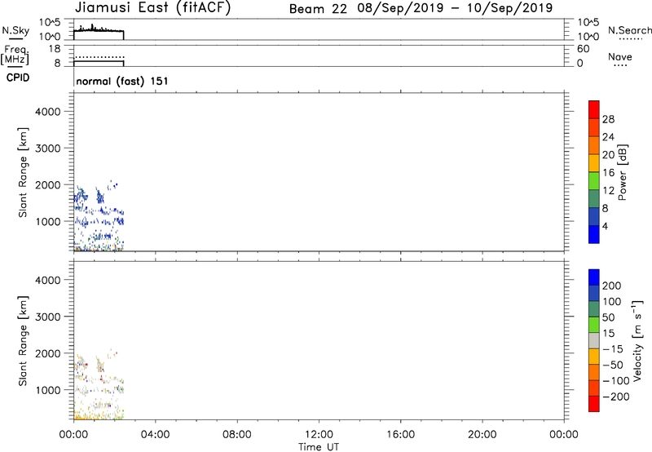Click the '18' tick on frequency axis

click(x=55, y=49)
